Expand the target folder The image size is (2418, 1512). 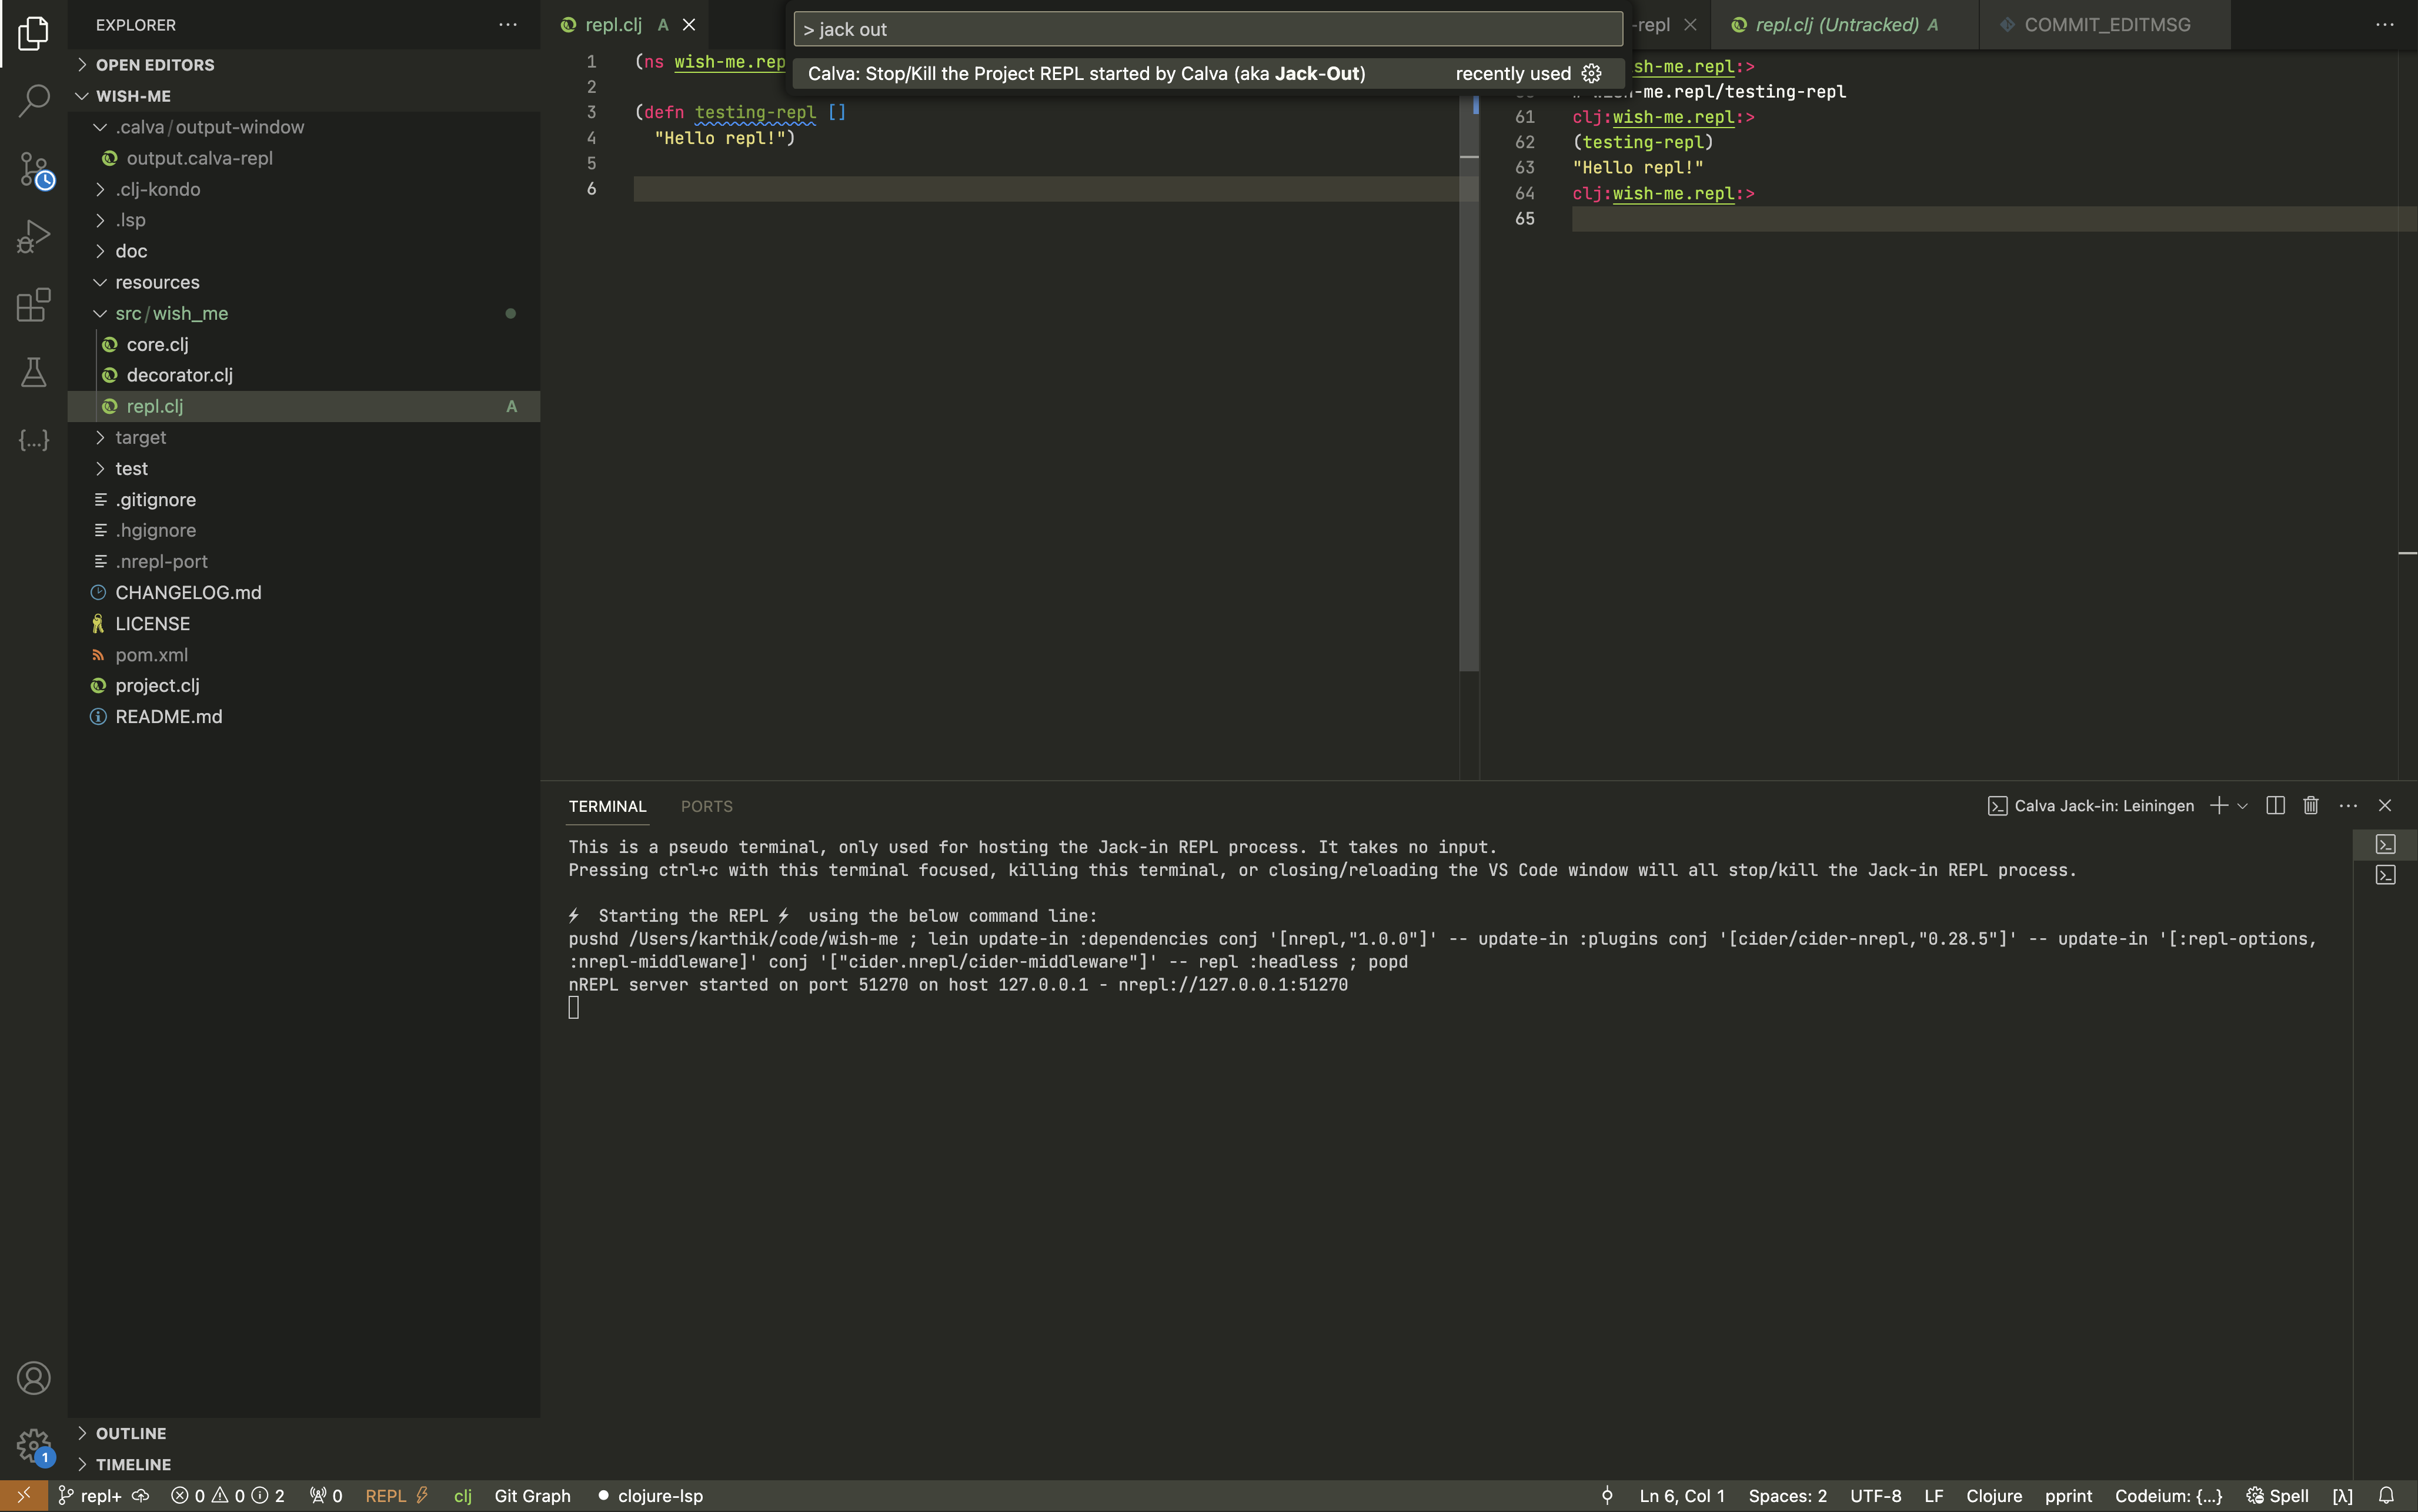pyautogui.click(x=304, y=437)
